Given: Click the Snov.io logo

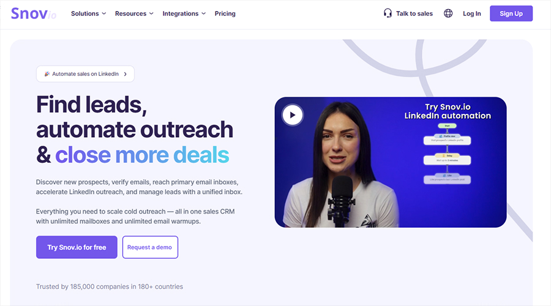Looking at the screenshot, I should click(34, 13).
